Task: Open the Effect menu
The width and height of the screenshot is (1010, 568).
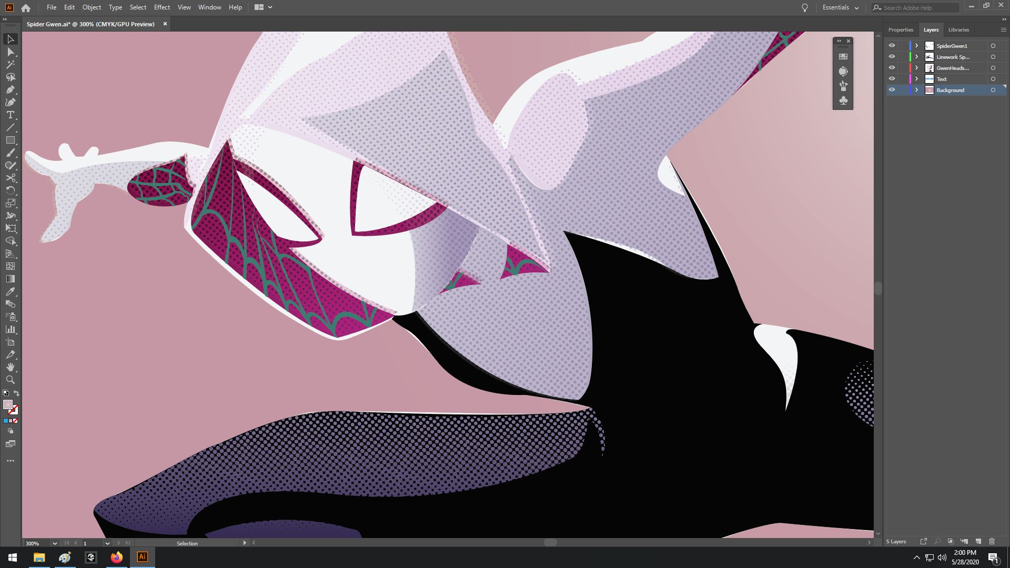Action: point(161,7)
